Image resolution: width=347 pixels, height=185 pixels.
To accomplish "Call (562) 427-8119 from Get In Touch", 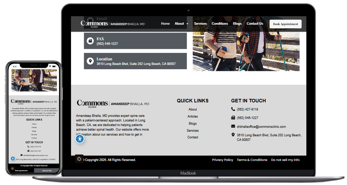I will tap(247, 109).
